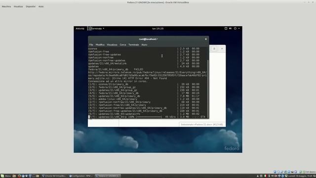This screenshot has height=178, width=316.
Task: Open the VirtualBox Aiuto menu
Action: 41,6
